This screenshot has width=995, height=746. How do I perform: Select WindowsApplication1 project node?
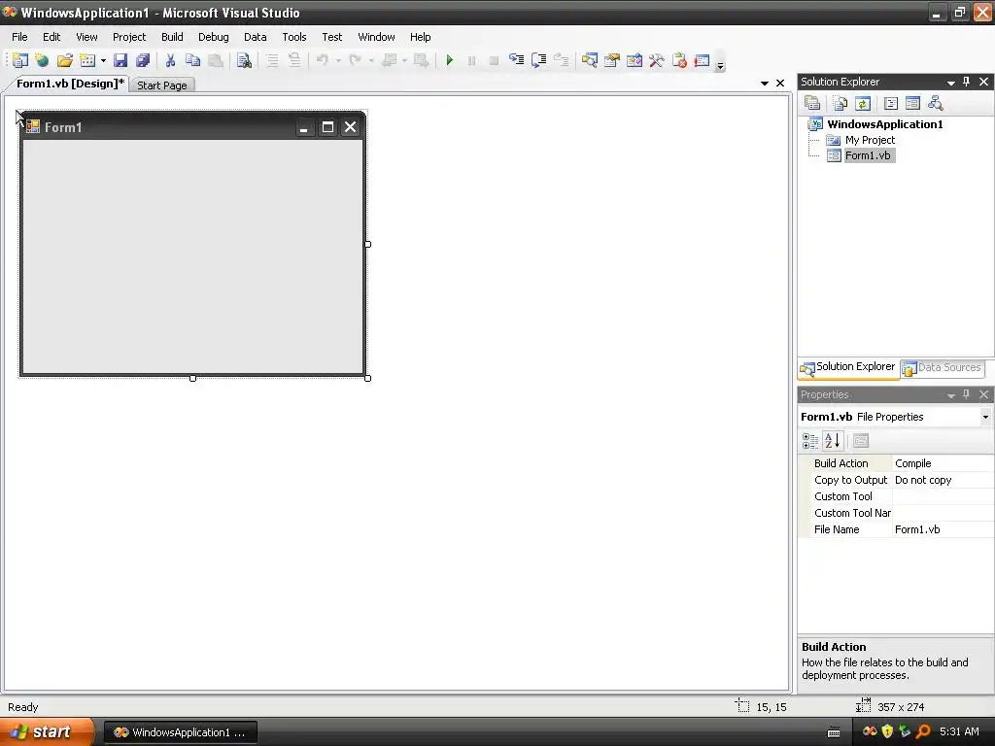coord(884,124)
